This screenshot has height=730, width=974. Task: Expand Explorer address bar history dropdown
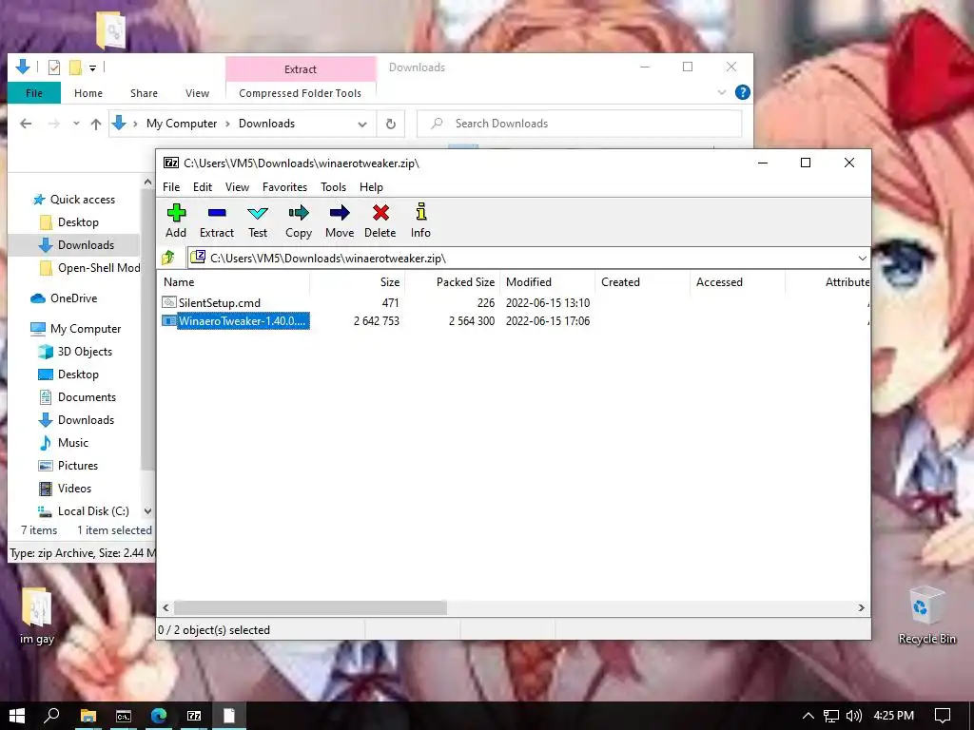[x=362, y=125]
